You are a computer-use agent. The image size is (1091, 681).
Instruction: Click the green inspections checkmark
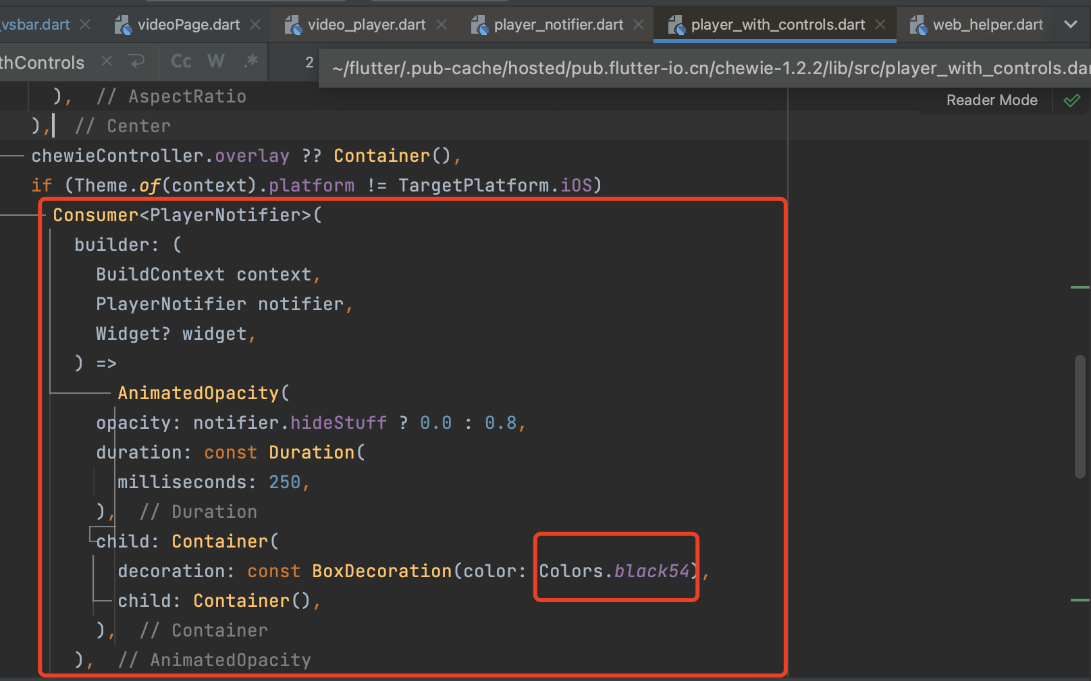pos(1072,100)
